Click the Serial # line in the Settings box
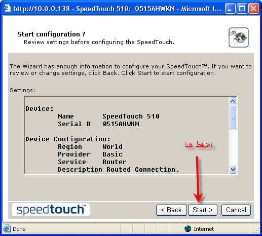Screen dimensions: 262x236 (98, 124)
